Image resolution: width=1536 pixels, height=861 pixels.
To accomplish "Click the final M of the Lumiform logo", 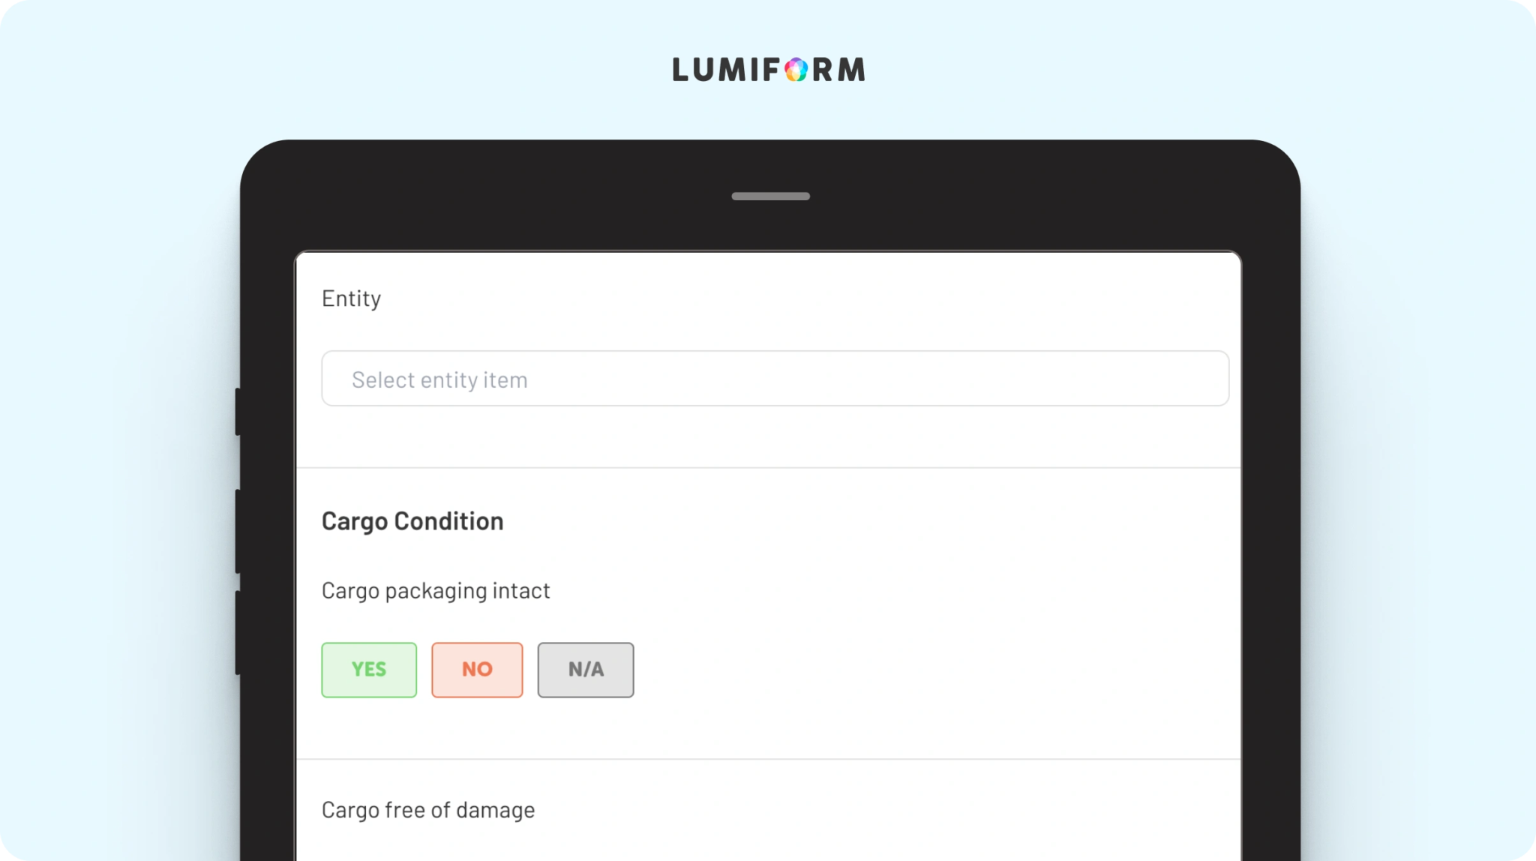I will (850, 70).
